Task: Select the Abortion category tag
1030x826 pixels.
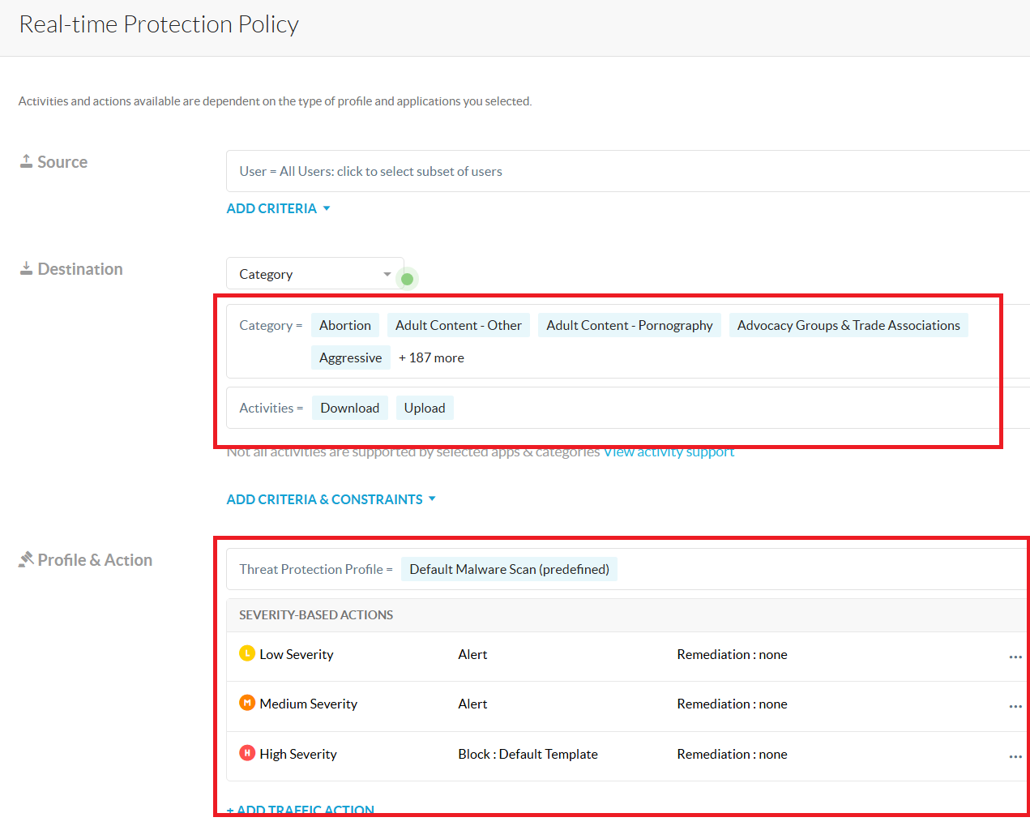Action: [344, 325]
